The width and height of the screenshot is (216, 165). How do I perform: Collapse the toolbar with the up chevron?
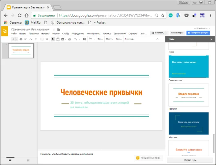tap(157, 39)
